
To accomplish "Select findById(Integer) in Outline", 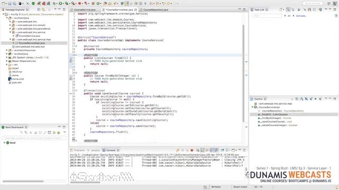I will coord(276,118).
